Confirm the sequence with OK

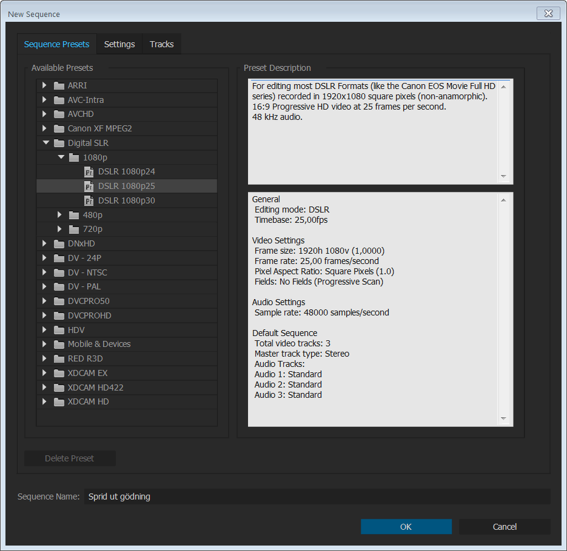coord(406,527)
